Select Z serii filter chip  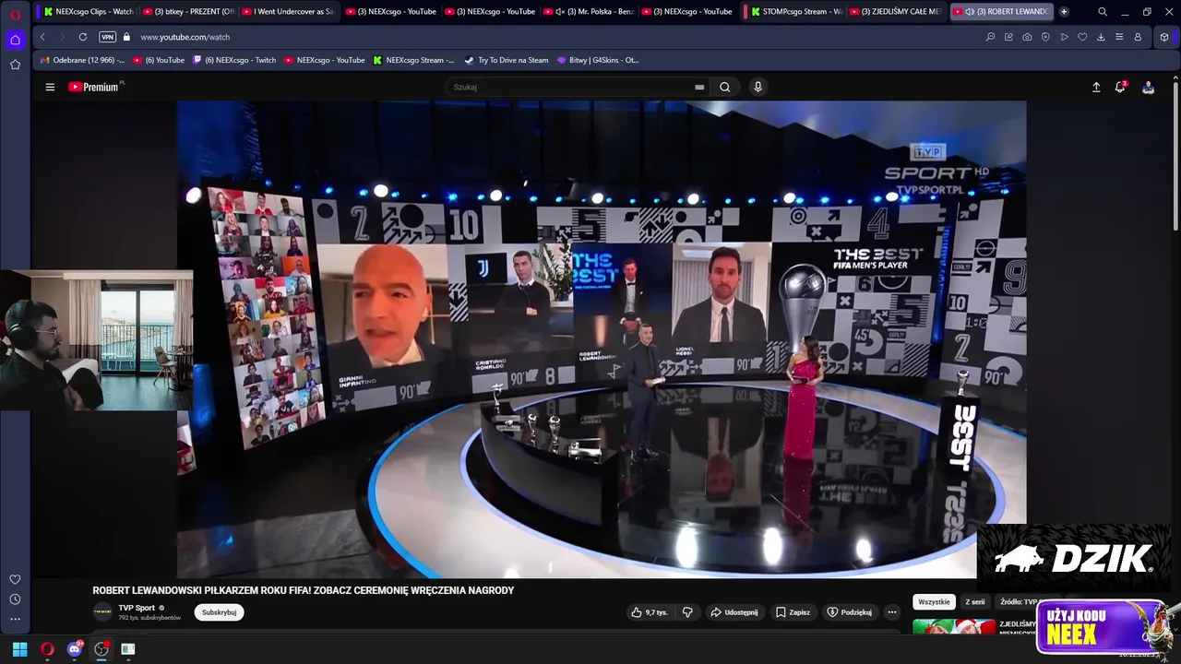pos(974,602)
